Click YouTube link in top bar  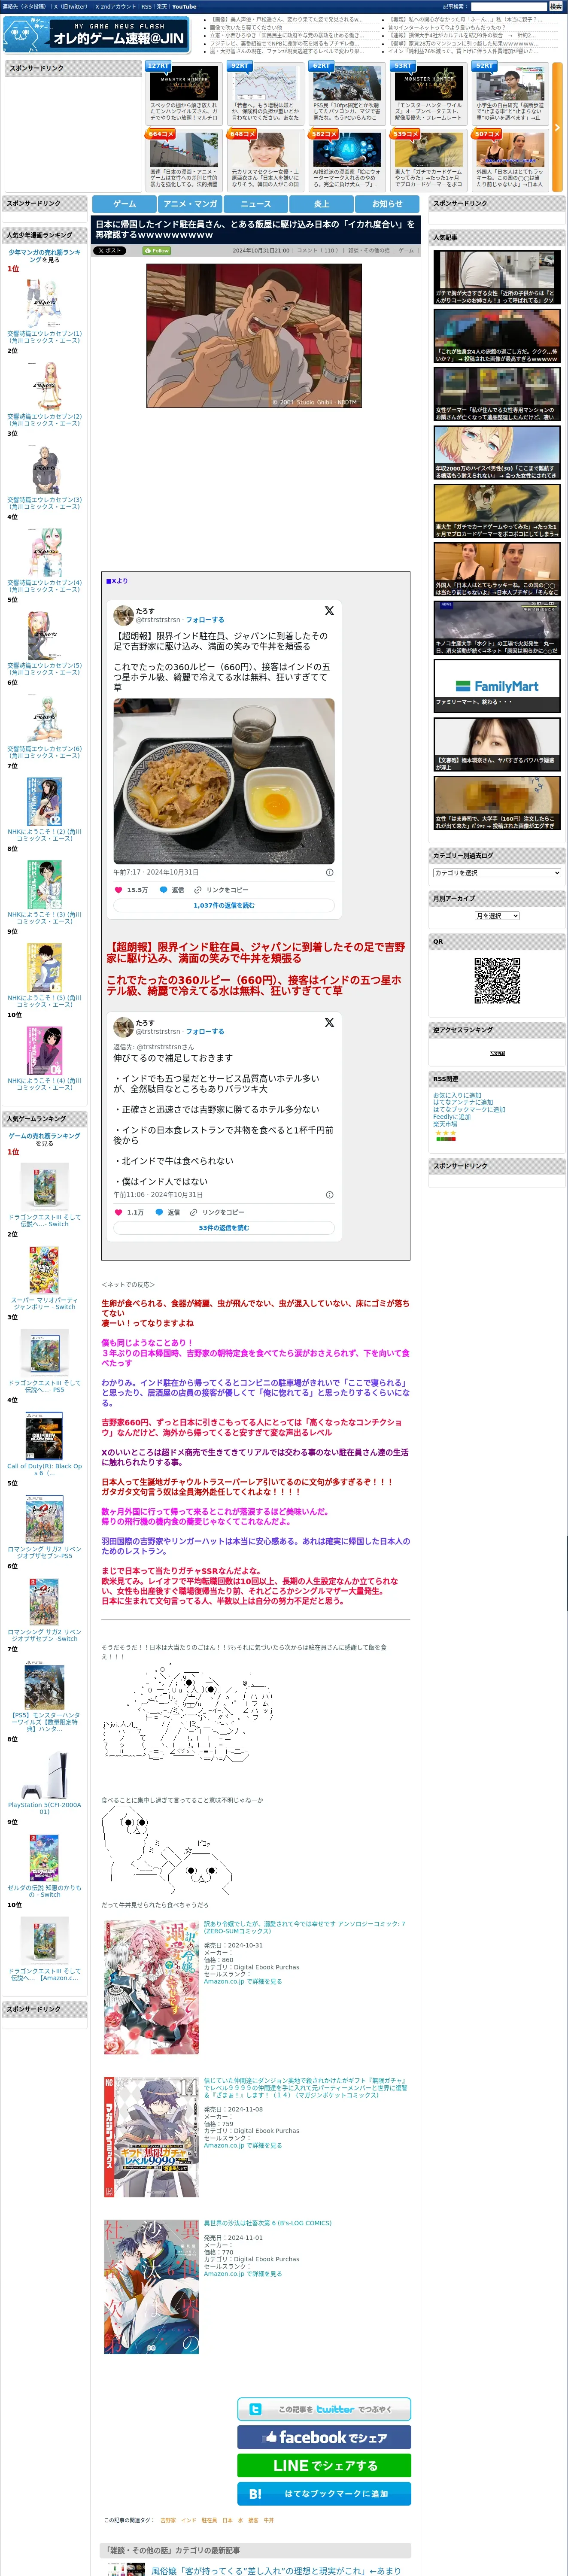185,6
